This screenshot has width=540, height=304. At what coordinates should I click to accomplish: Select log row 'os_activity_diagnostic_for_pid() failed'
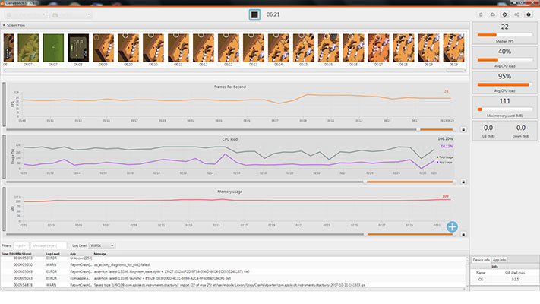coord(233,264)
